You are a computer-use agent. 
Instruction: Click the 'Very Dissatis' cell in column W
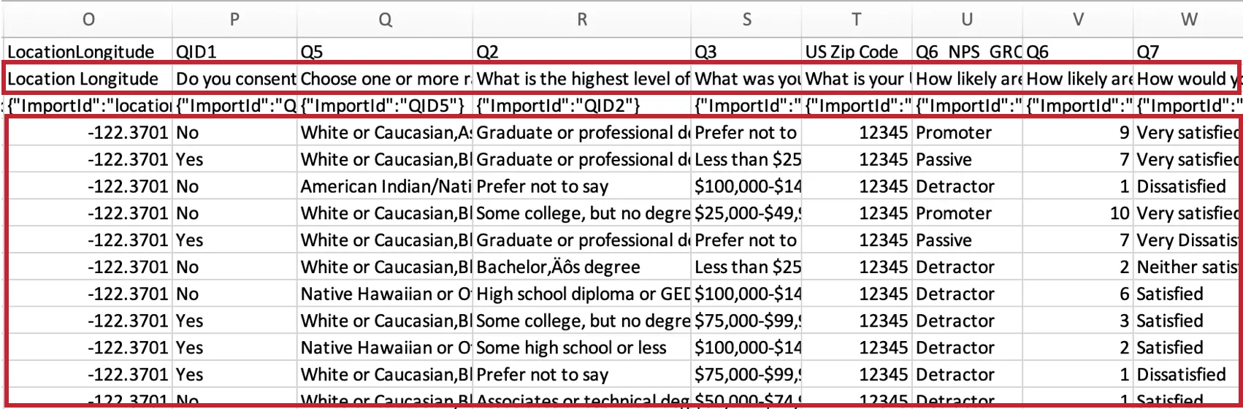coord(1187,240)
